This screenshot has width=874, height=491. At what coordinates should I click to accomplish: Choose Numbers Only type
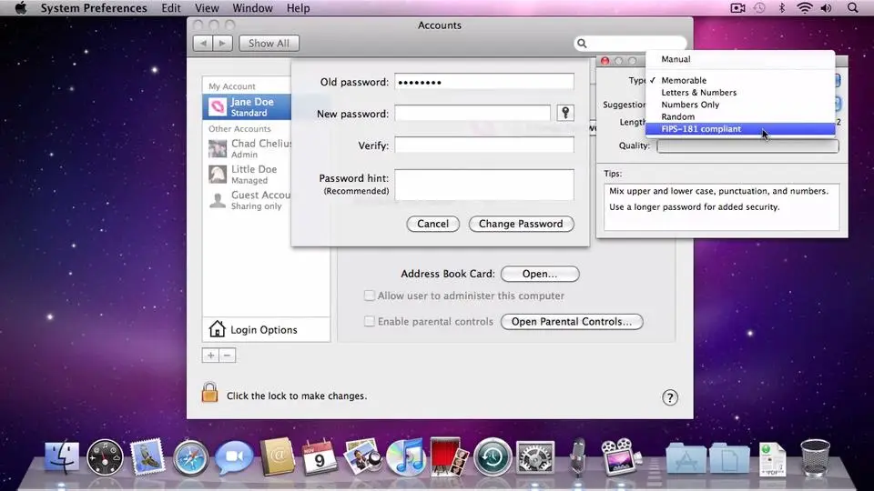pyautogui.click(x=740, y=105)
